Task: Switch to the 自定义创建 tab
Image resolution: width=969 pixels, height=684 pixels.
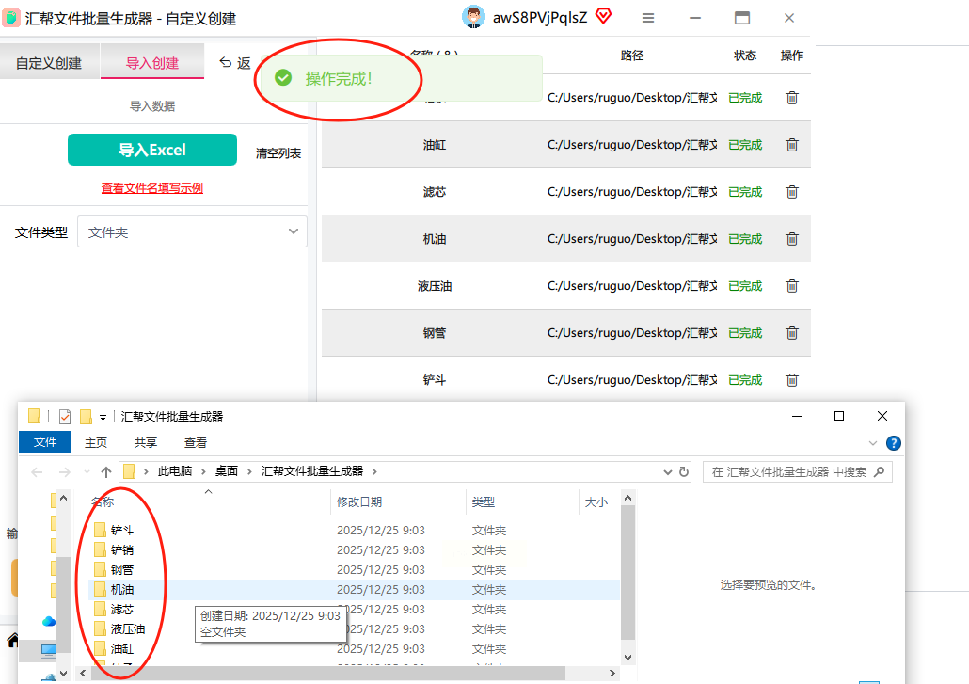Action: coord(50,62)
